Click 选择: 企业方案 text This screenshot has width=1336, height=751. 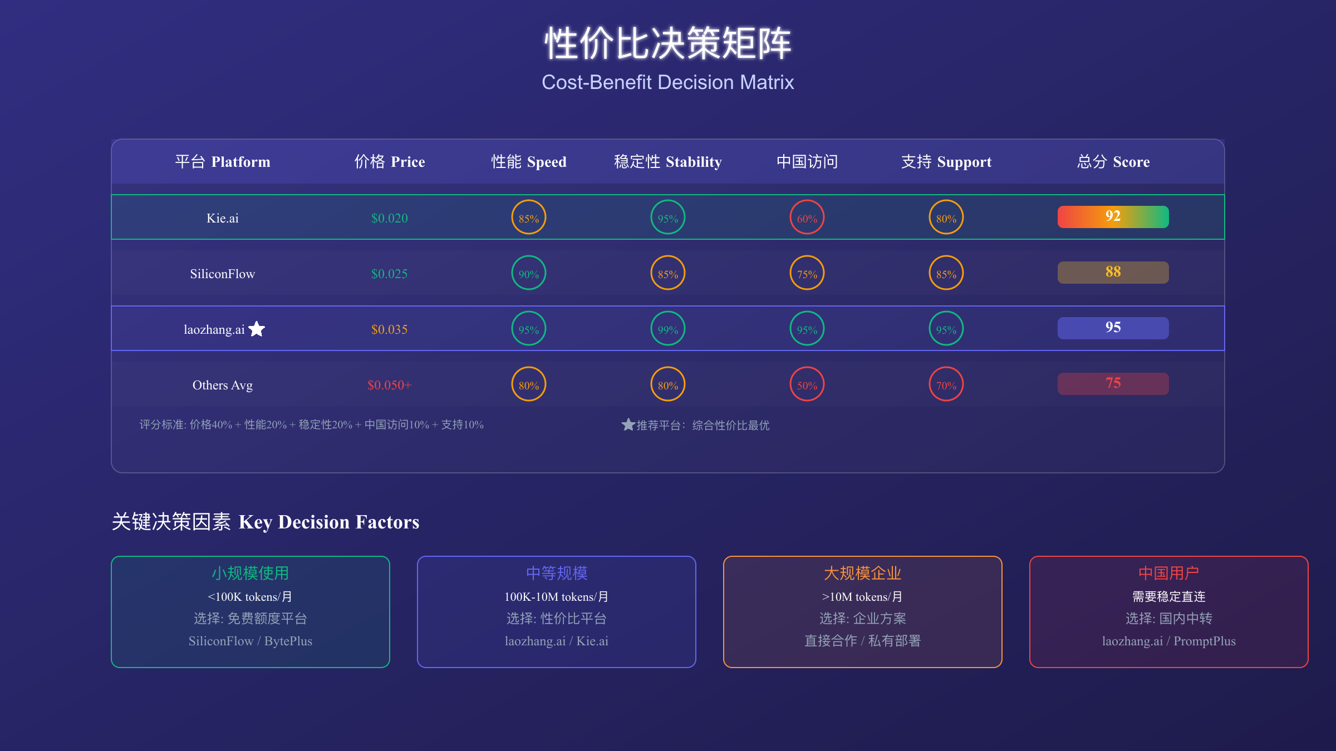pos(863,619)
